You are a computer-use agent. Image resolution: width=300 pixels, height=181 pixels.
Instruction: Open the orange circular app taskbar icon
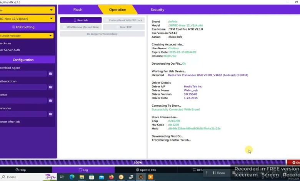tap(121, 177)
